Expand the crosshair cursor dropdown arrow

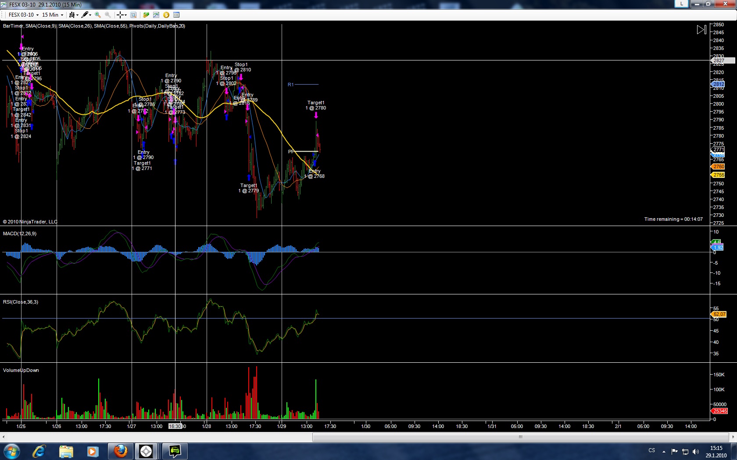[x=125, y=15]
